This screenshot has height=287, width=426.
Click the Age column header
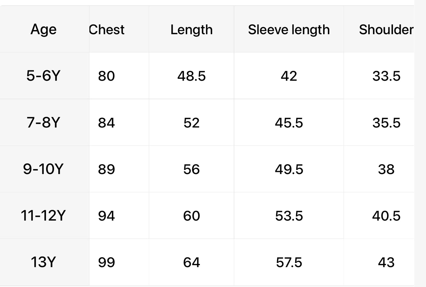click(x=43, y=29)
